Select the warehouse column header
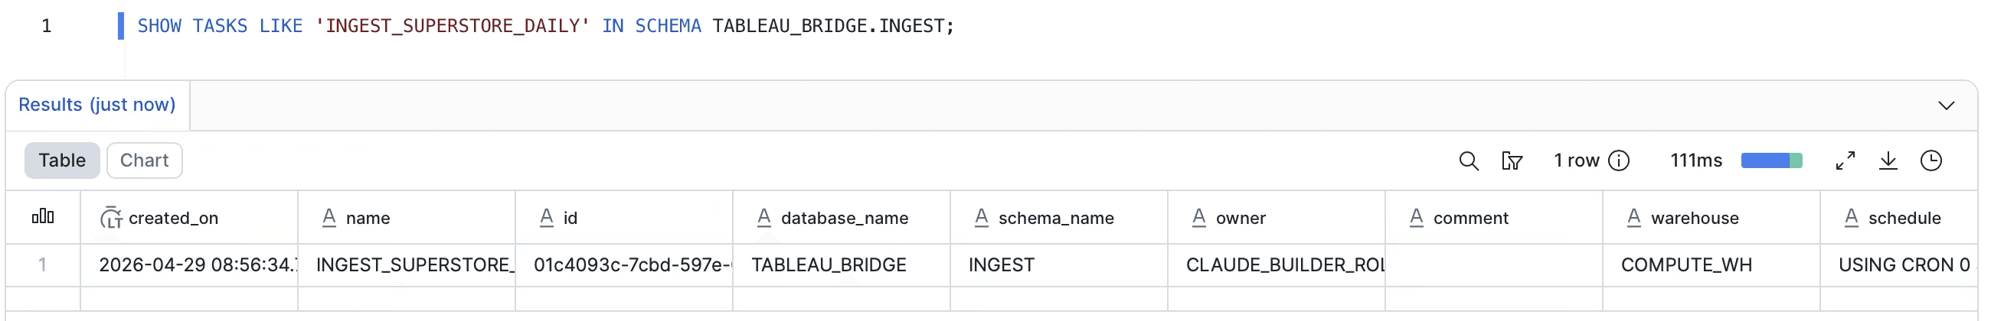The height and width of the screenshot is (321, 1991). (1694, 219)
